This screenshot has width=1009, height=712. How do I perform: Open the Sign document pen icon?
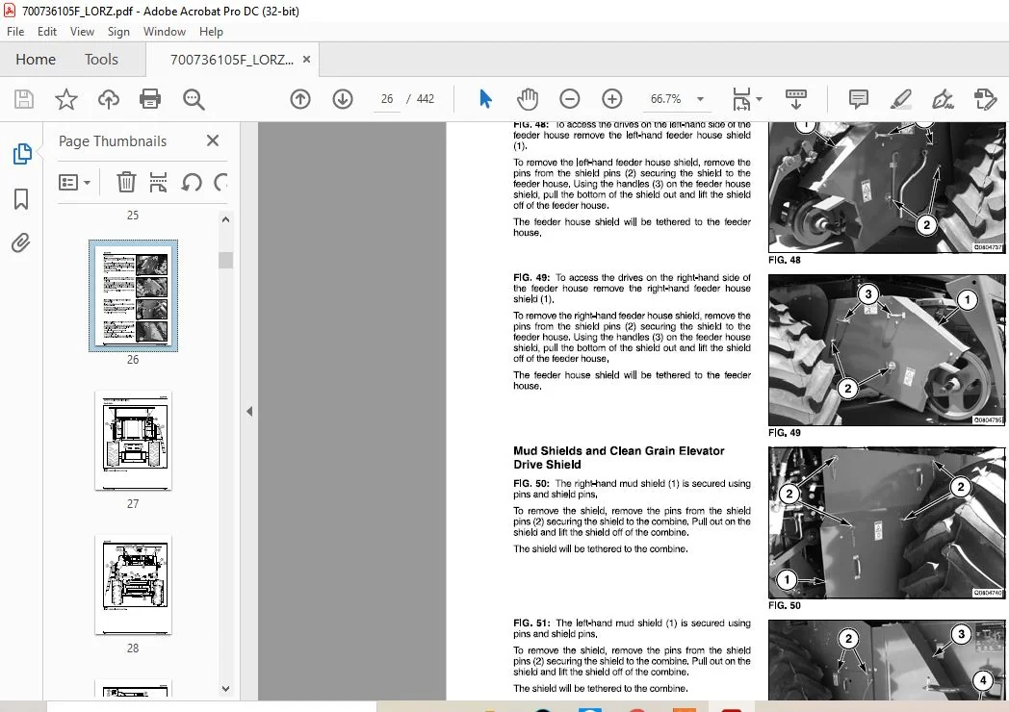pyautogui.click(x=943, y=99)
